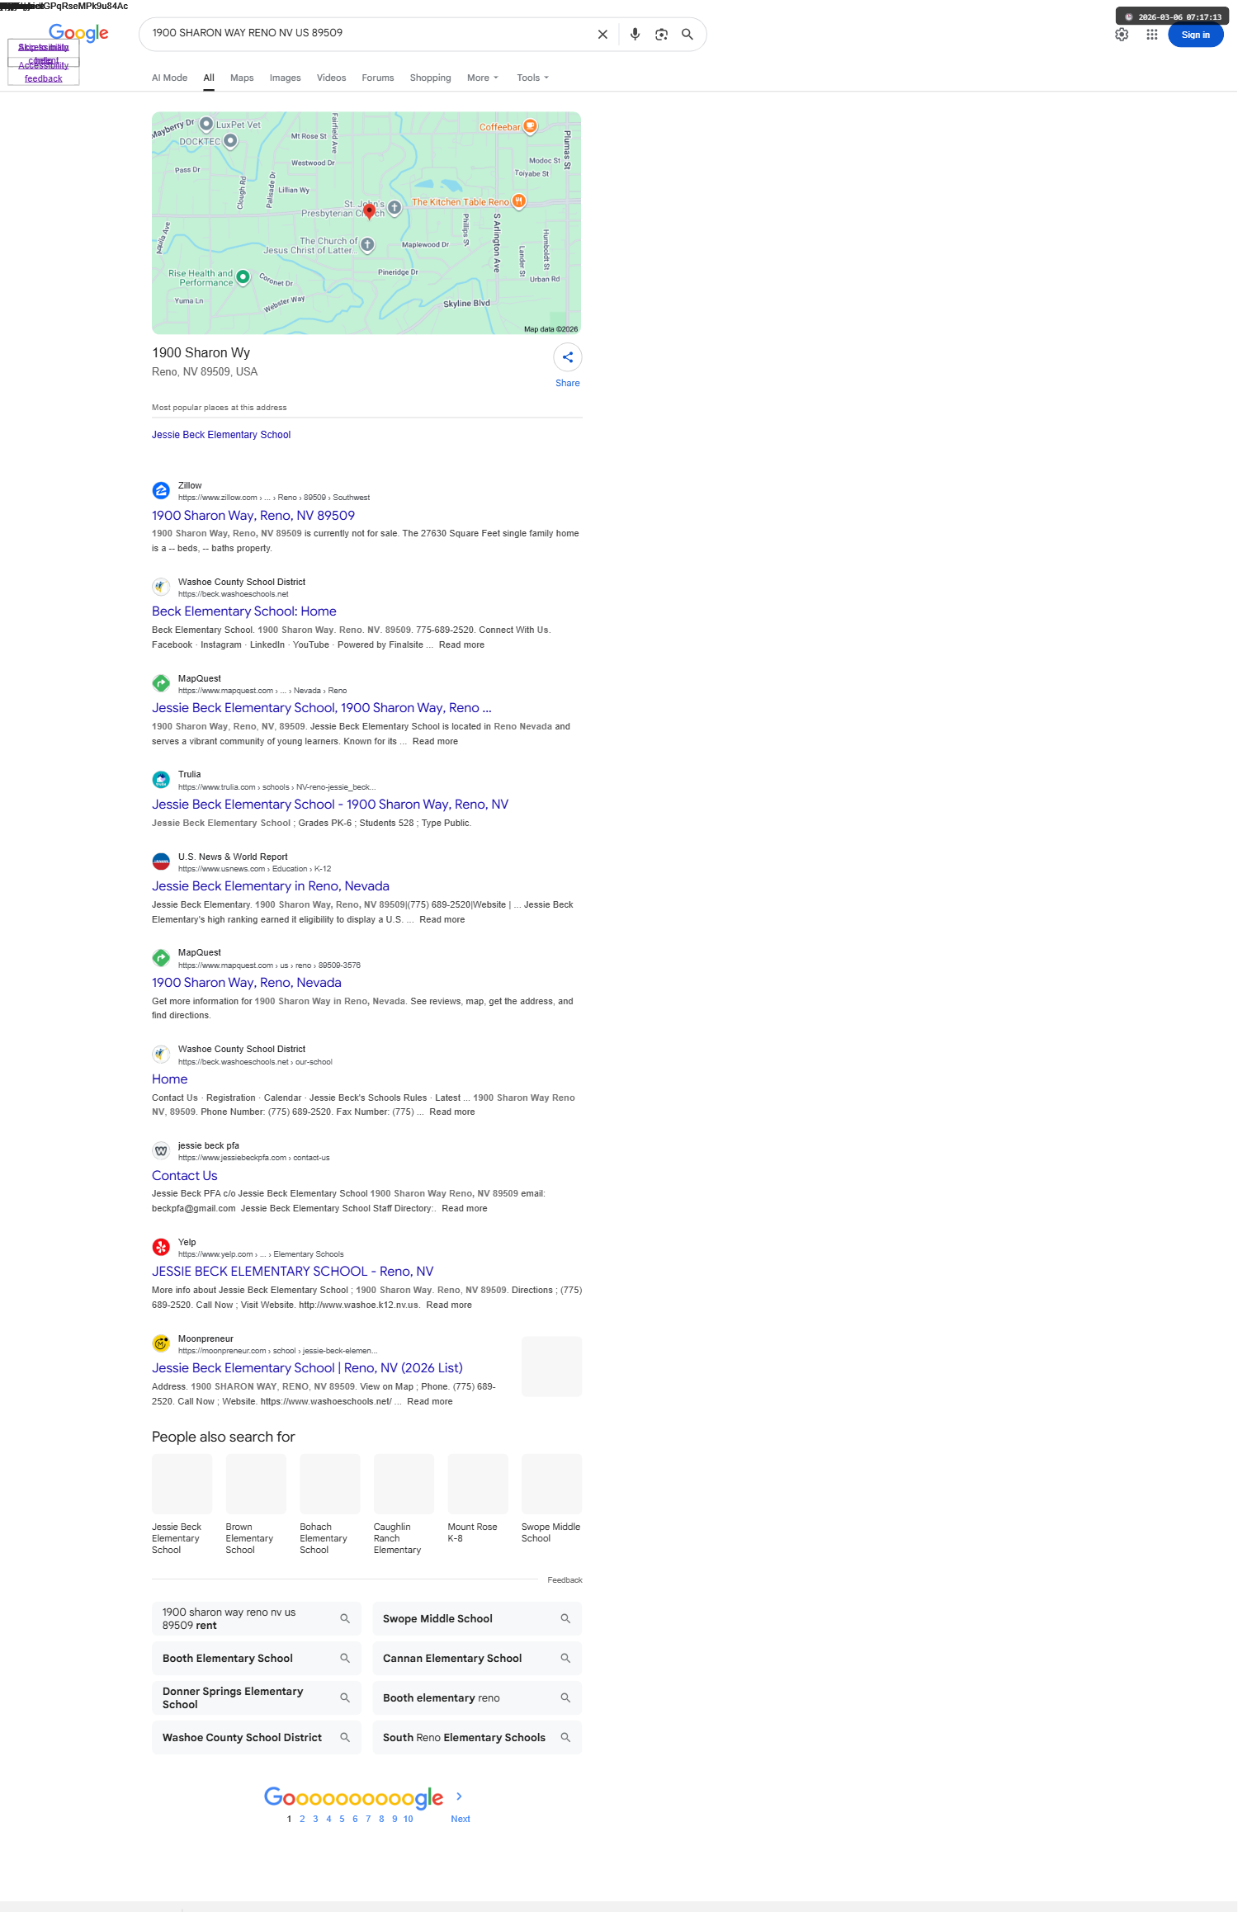The height and width of the screenshot is (1912, 1252).
Task: Click the Sign in button
Action: 1195,35
